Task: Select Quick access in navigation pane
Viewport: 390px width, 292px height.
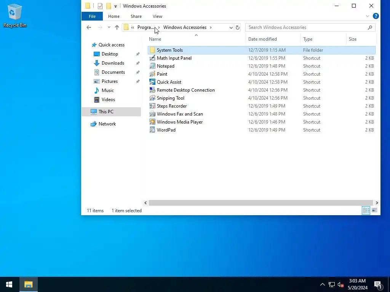Action: pyautogui.click(x=112, y=45)
